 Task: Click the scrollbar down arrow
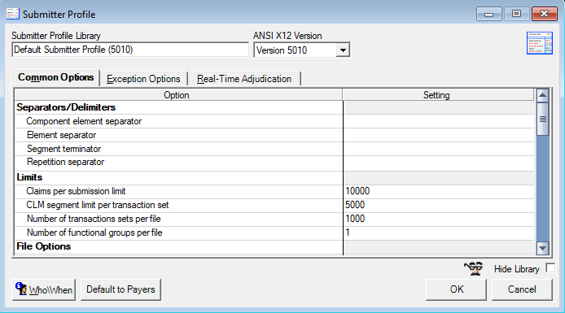click(x=542, y=248)
